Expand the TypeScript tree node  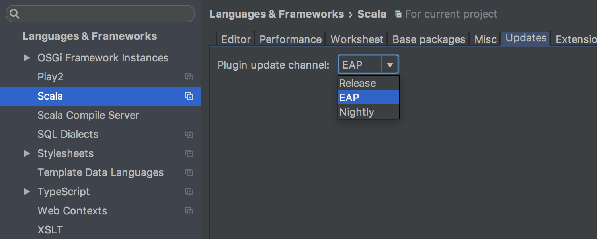click(x=27, y=192)
